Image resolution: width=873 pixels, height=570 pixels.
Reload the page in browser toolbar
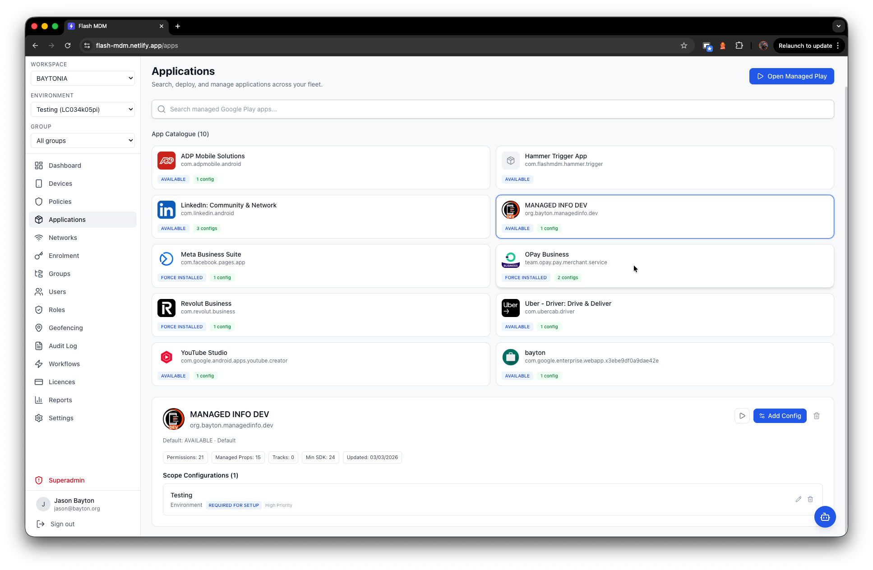pyautogui.click(x=68, y=46)
